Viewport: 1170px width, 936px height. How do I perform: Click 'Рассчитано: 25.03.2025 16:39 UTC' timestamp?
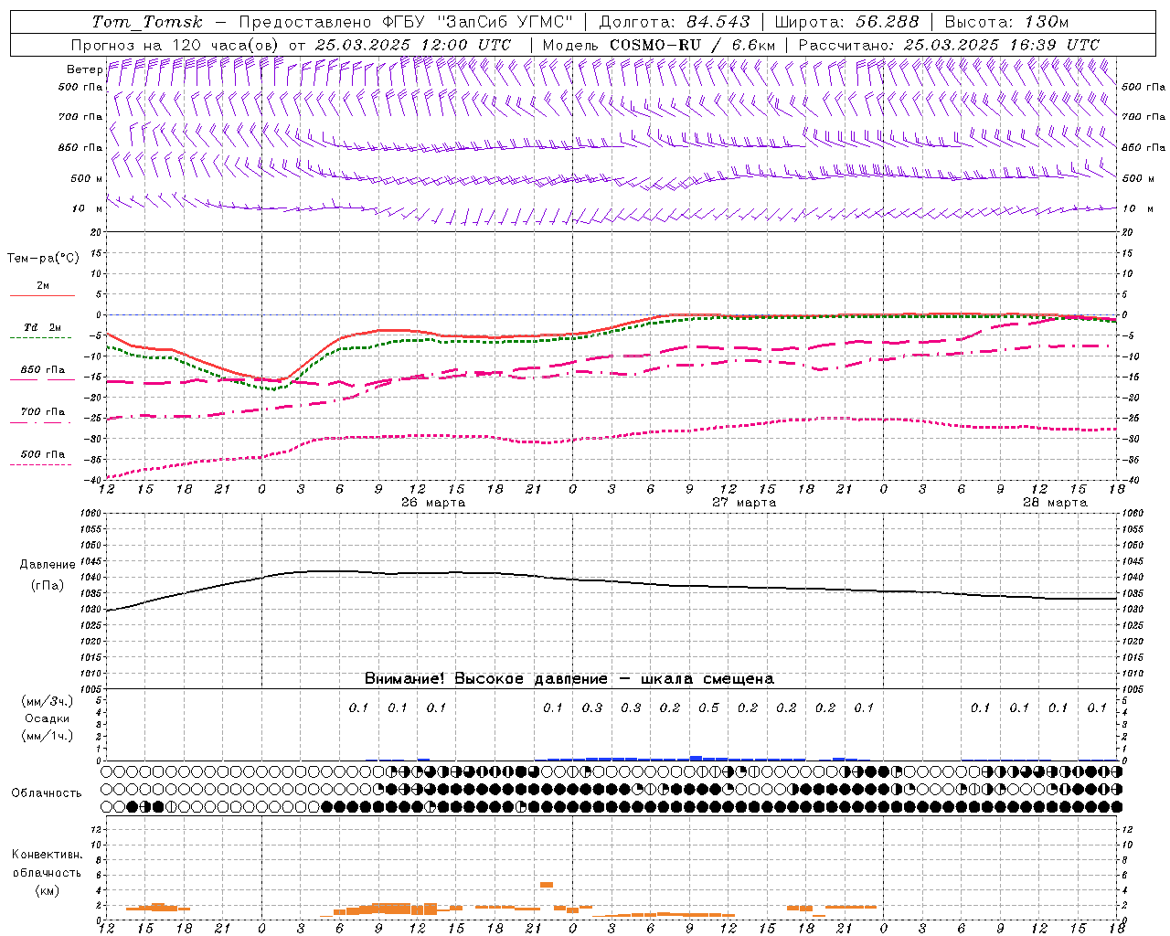[x=949, y=45]
